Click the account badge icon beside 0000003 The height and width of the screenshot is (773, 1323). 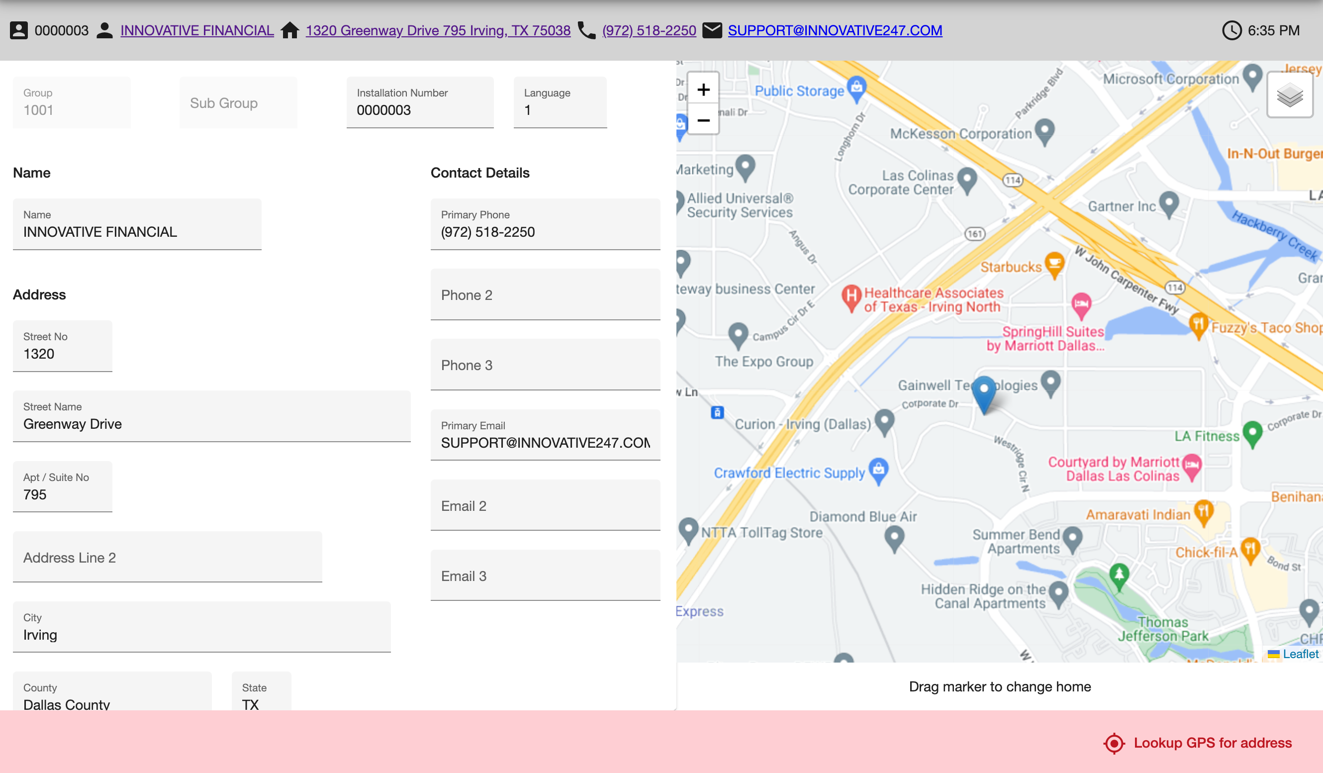(19, 30)
